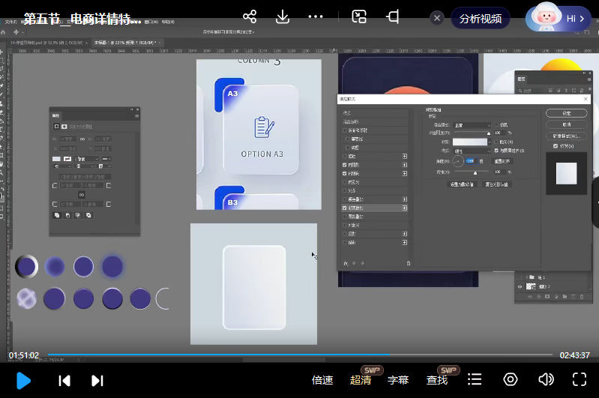Toggle the gradient overlay style checkbox
The width and height of the screenshot is (599, 398).
(x=345, y=207)
